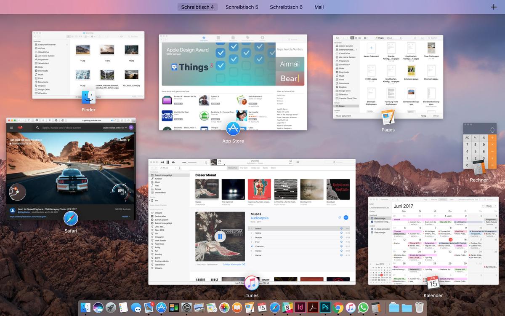Click Heute button in Kalender
The image size is (505, 316).
(489, 206)
